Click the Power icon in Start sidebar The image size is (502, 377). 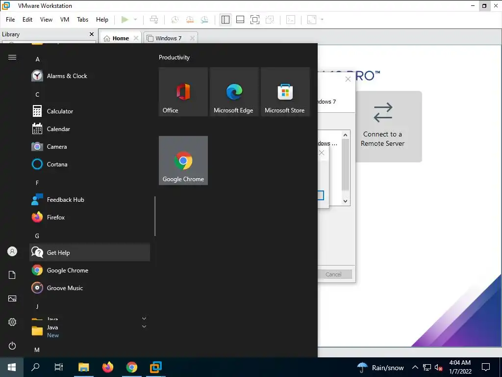(x=12, y=346)
